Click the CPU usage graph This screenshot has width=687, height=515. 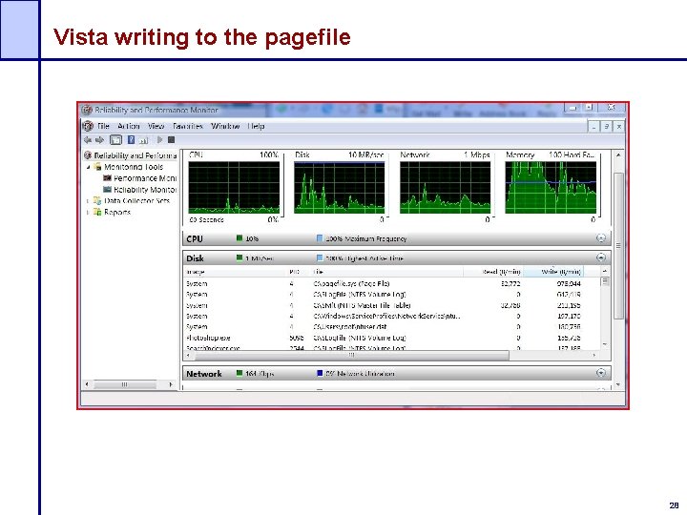click(234, 188)
